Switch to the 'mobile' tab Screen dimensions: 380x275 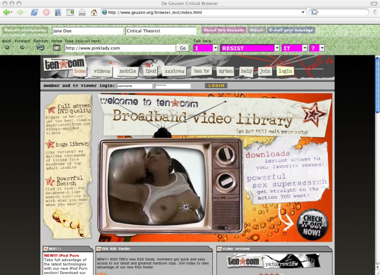(128, 71)
